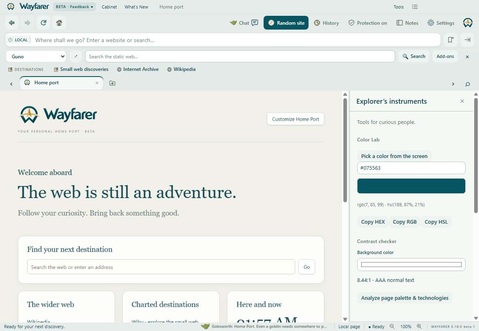Open the Tools menu
The height and width of the screenshot is (331, 479).
tap(398, 7)
